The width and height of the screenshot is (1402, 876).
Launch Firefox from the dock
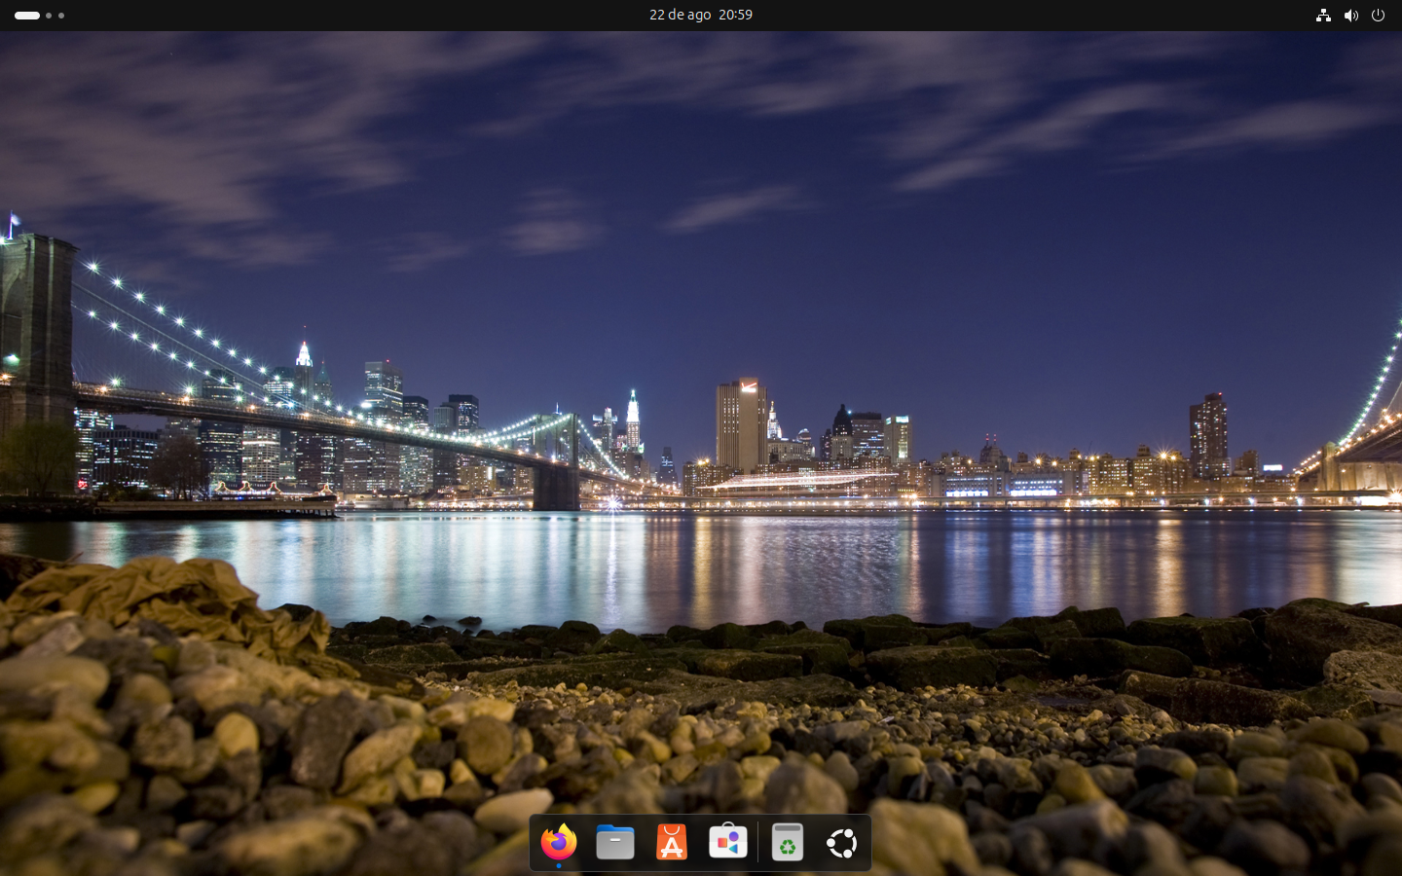[x=559, y=842]
